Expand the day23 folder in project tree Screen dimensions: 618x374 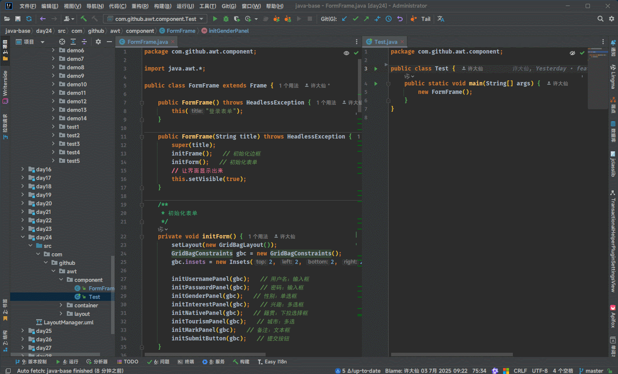[23, 229]
